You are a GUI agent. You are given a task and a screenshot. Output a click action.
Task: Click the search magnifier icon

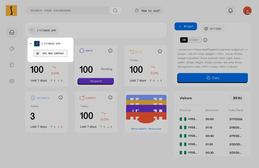(x=115, y=11)
